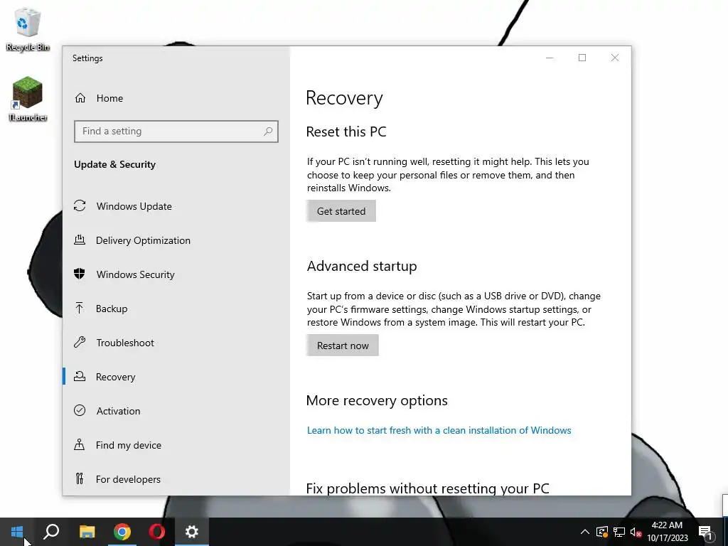Click the Backup upward arrow icon
728x546 pixels.
80,309
